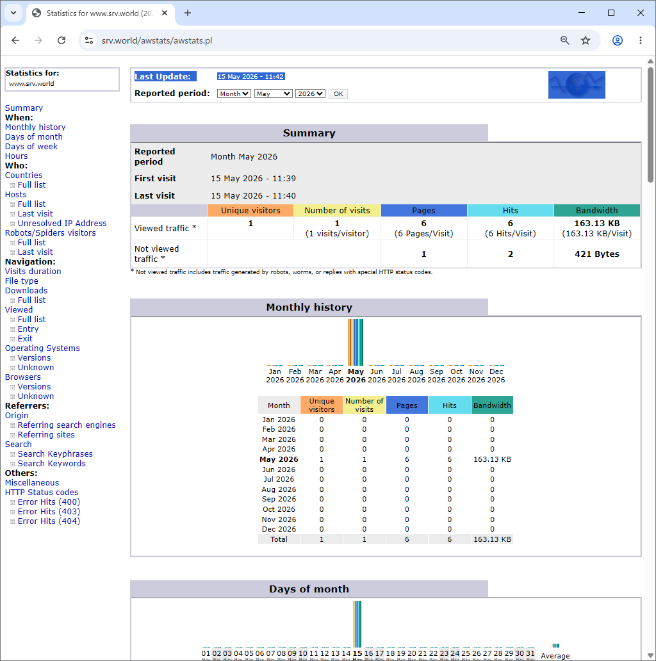Screen dimensions: 656x661
Task: Click the May 2026 row label in monthly table
Action: pos(279,459)
